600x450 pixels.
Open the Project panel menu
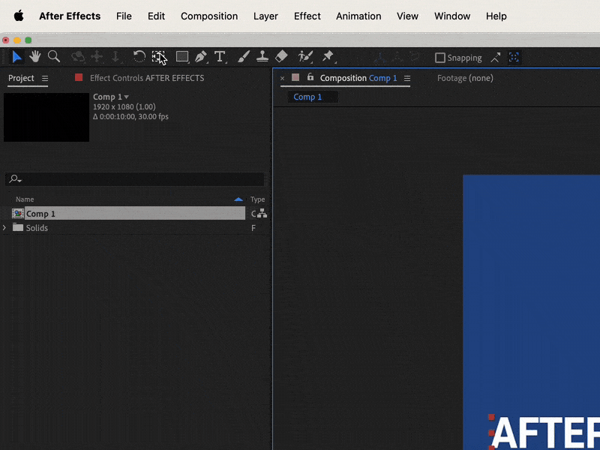(45, 79)
